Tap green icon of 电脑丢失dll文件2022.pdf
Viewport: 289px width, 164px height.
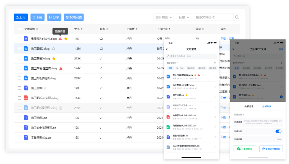click(168, 127)
